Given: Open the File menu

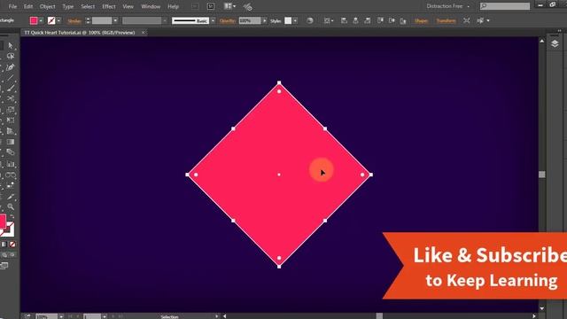Looking at the screenshot, I should (12, 6).
